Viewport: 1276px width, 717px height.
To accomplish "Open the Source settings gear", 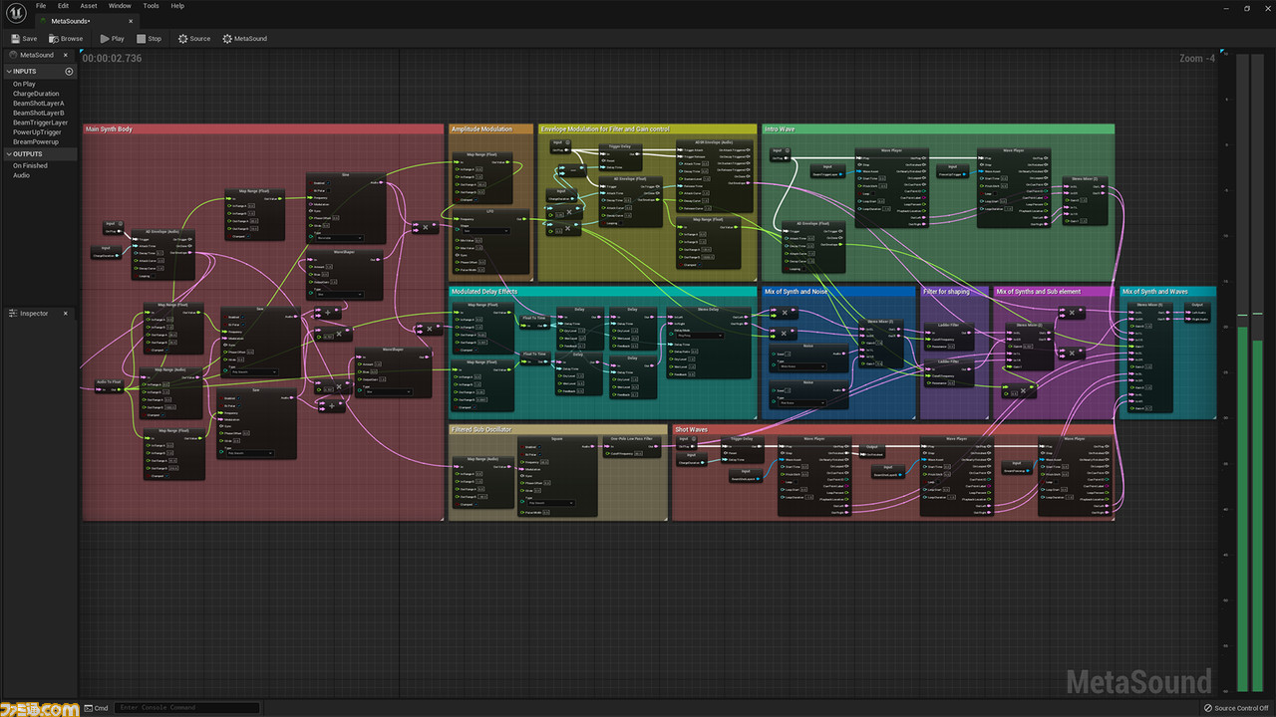I will pos(183,39).
